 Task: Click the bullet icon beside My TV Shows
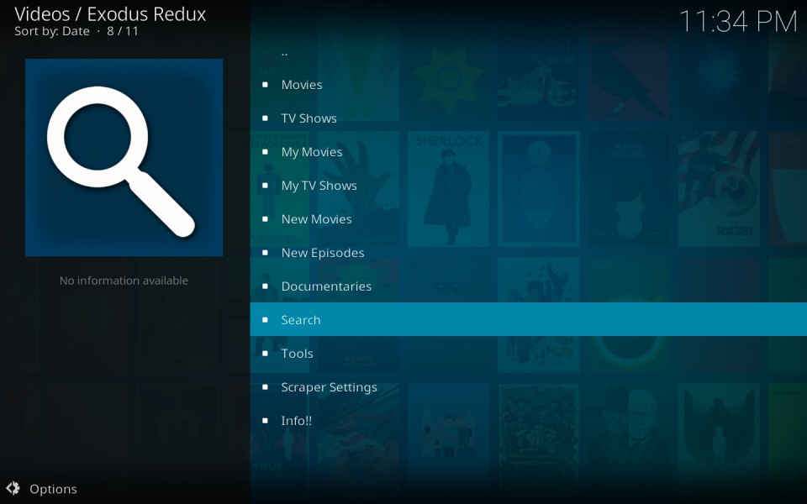[x=265, y=185]
